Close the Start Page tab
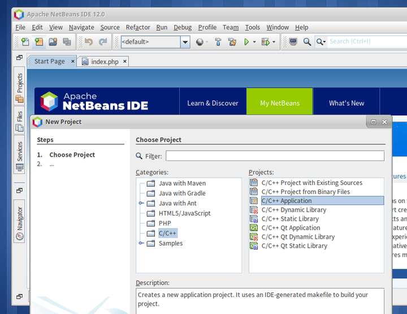Screen dimensions: 407x314 (73, 61)
